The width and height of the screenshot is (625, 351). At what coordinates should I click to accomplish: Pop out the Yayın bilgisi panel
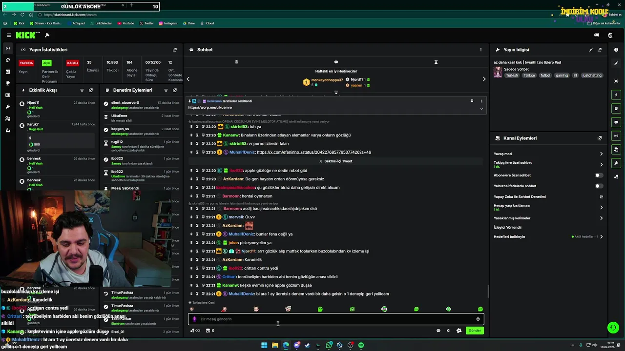tap(600, 50)
